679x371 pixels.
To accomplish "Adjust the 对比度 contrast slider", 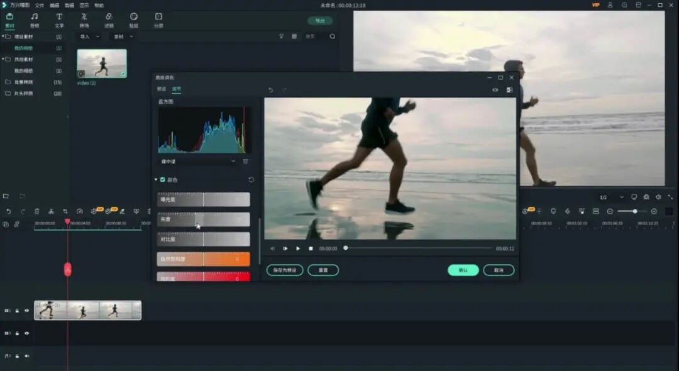I will coord(204,240).
